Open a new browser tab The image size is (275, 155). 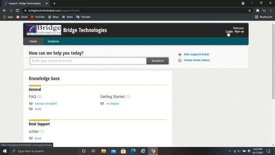54,3
